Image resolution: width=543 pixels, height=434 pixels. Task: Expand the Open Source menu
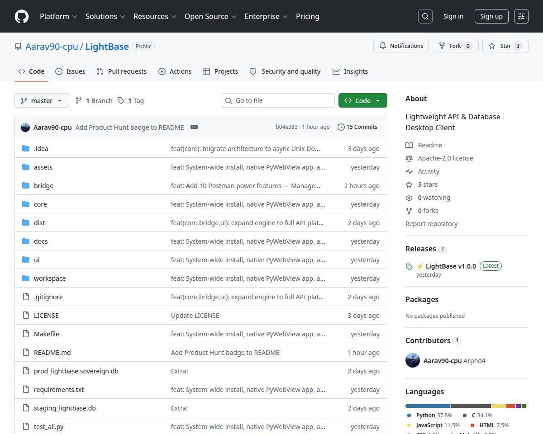click(x=210, y=16)
